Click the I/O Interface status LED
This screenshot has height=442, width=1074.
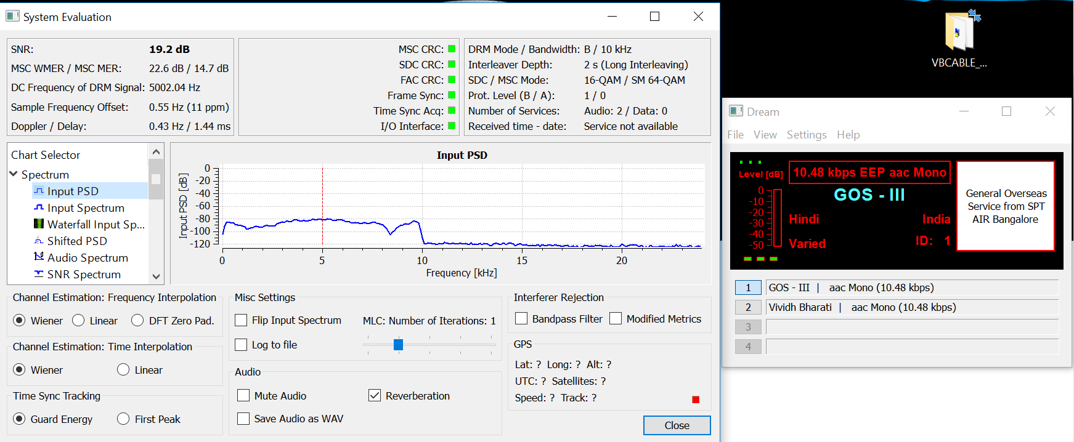pyautogui.click(x=452, y=126)
